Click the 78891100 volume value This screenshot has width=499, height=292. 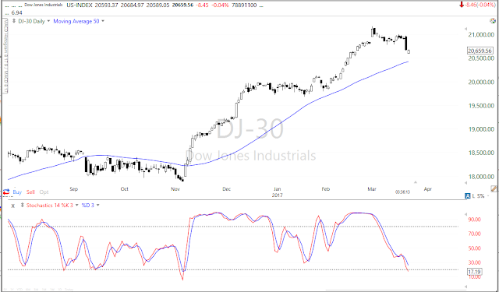pos(244,5)
